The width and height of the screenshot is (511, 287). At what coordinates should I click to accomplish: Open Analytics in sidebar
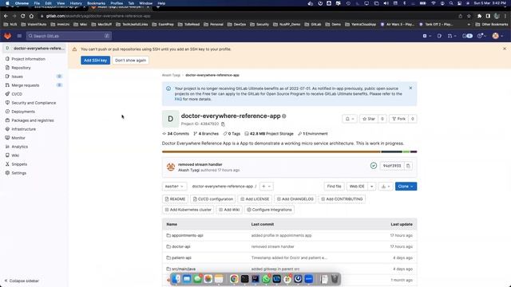[x=19, y=147]
